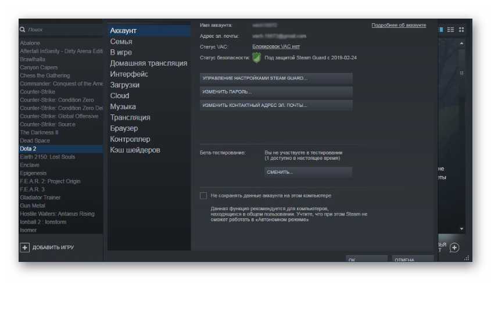Screen dimensions: 491x327
Task: Click the plus icon beside ДОБАВИТЬ ИГРУ
Action: (x=24, y=247)
